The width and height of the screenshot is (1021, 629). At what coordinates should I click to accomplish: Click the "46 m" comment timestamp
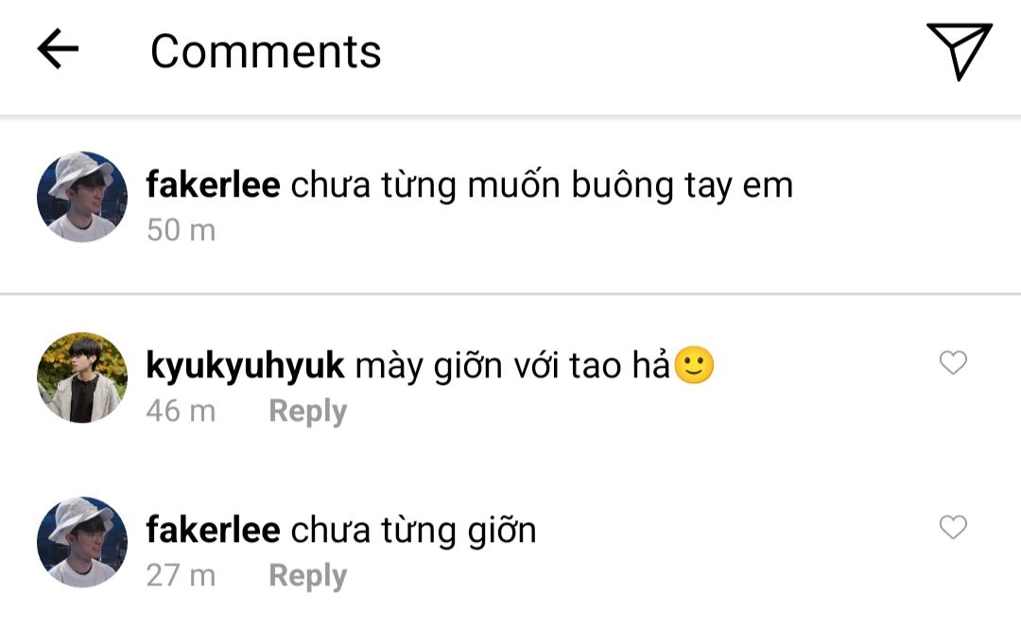point(181,411)
